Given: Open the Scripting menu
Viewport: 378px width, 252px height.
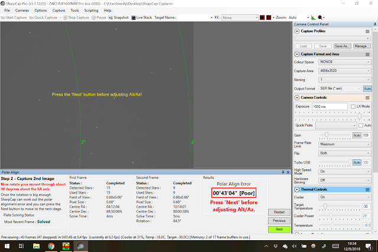Looking at the screenshot, I should (x=92, y=11).
